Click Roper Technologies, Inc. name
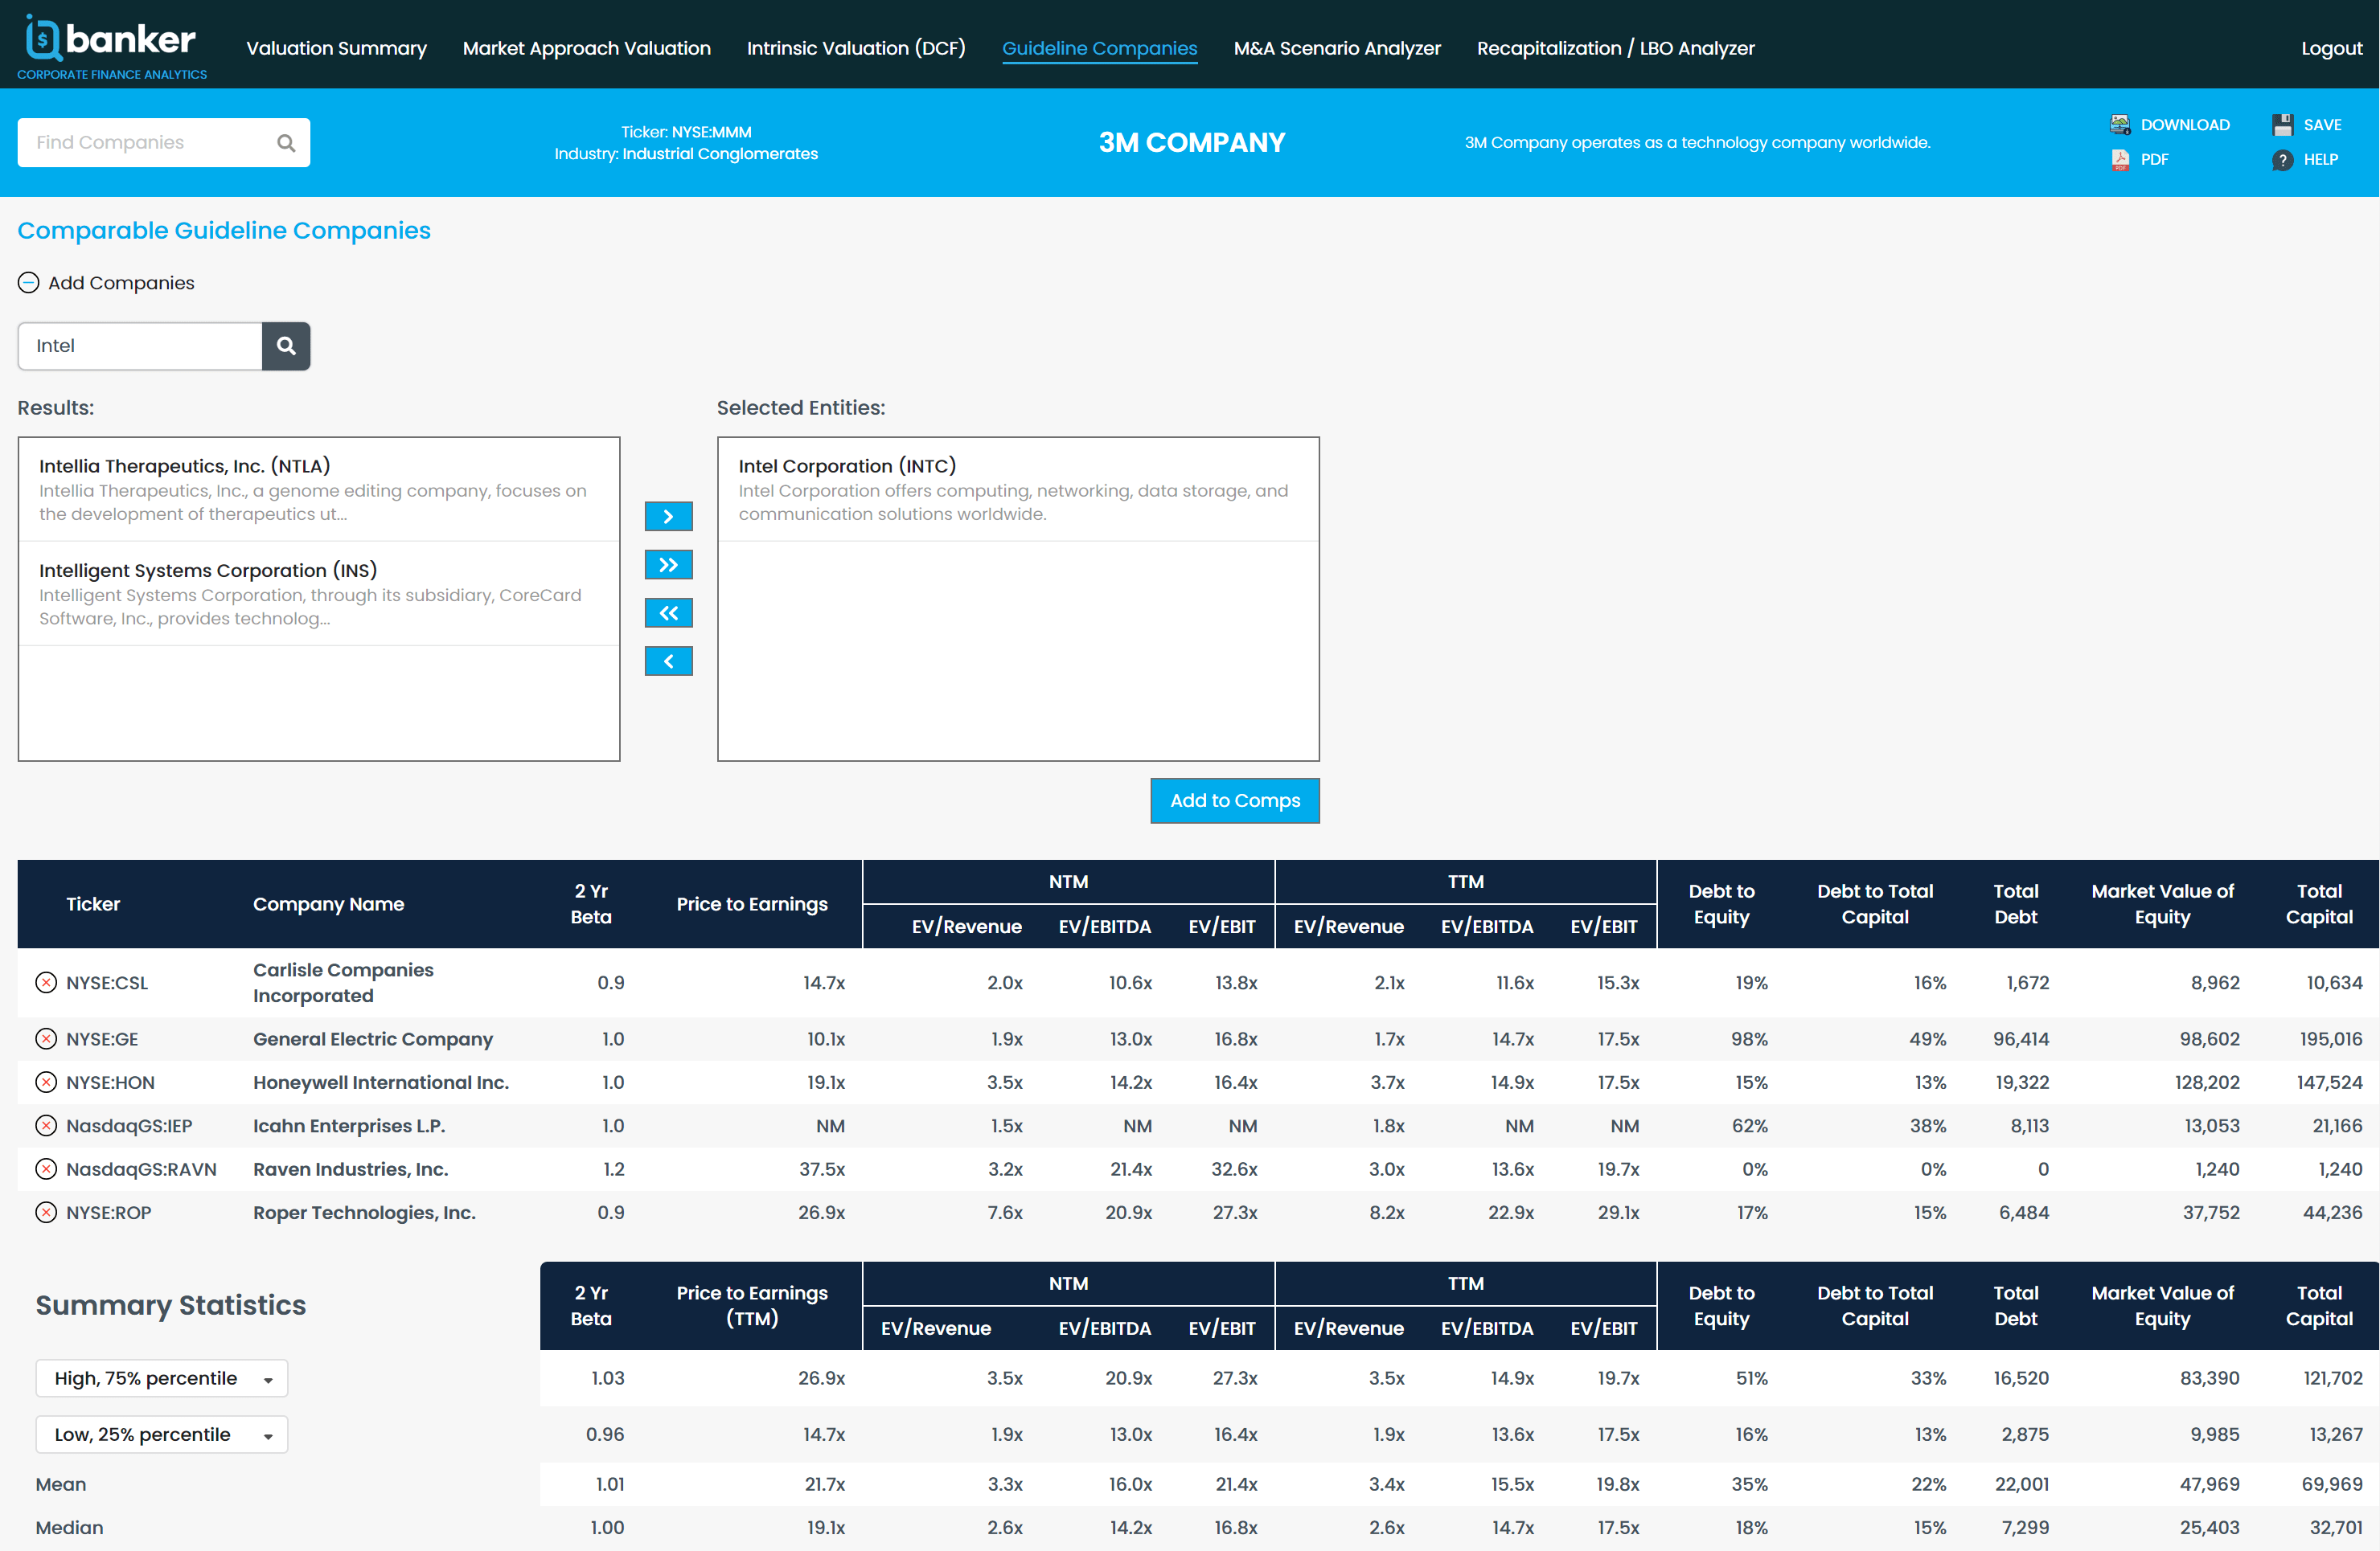 click(364, 1212)
